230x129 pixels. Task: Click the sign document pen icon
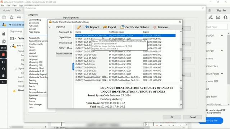click(x=211, y=18)
